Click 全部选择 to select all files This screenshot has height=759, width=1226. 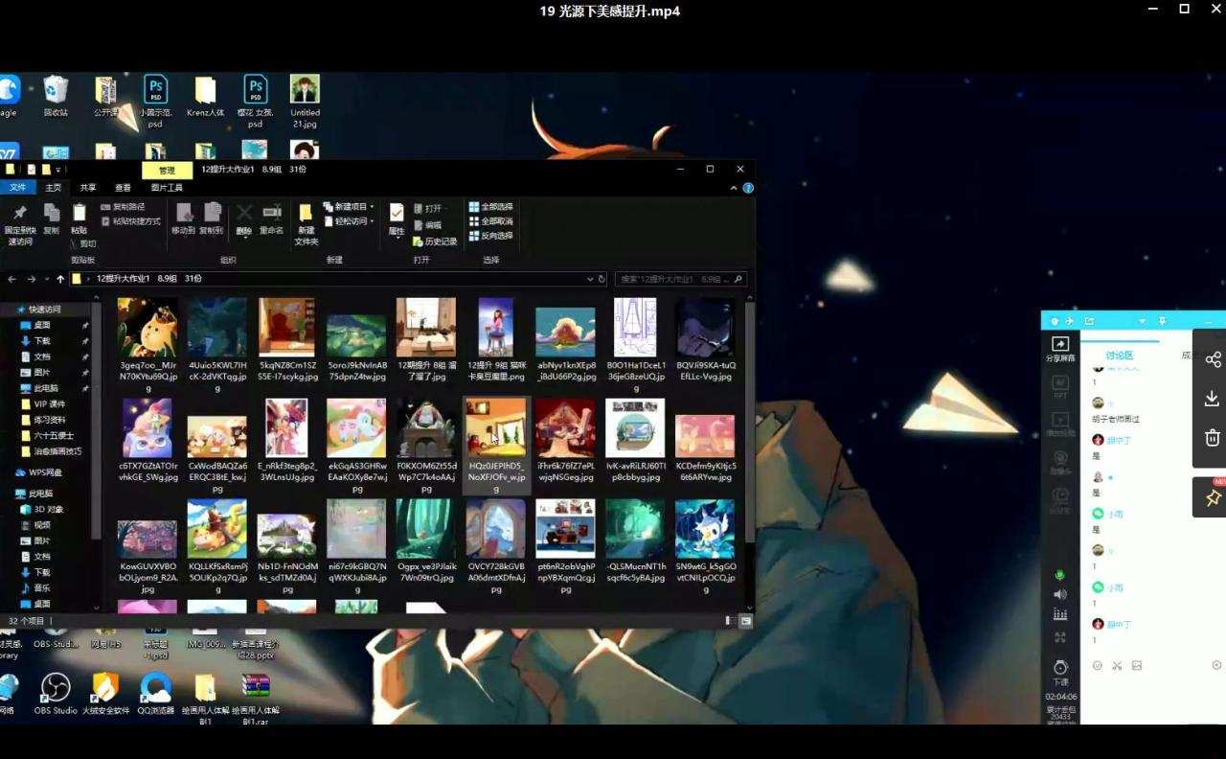click(490, 207)
